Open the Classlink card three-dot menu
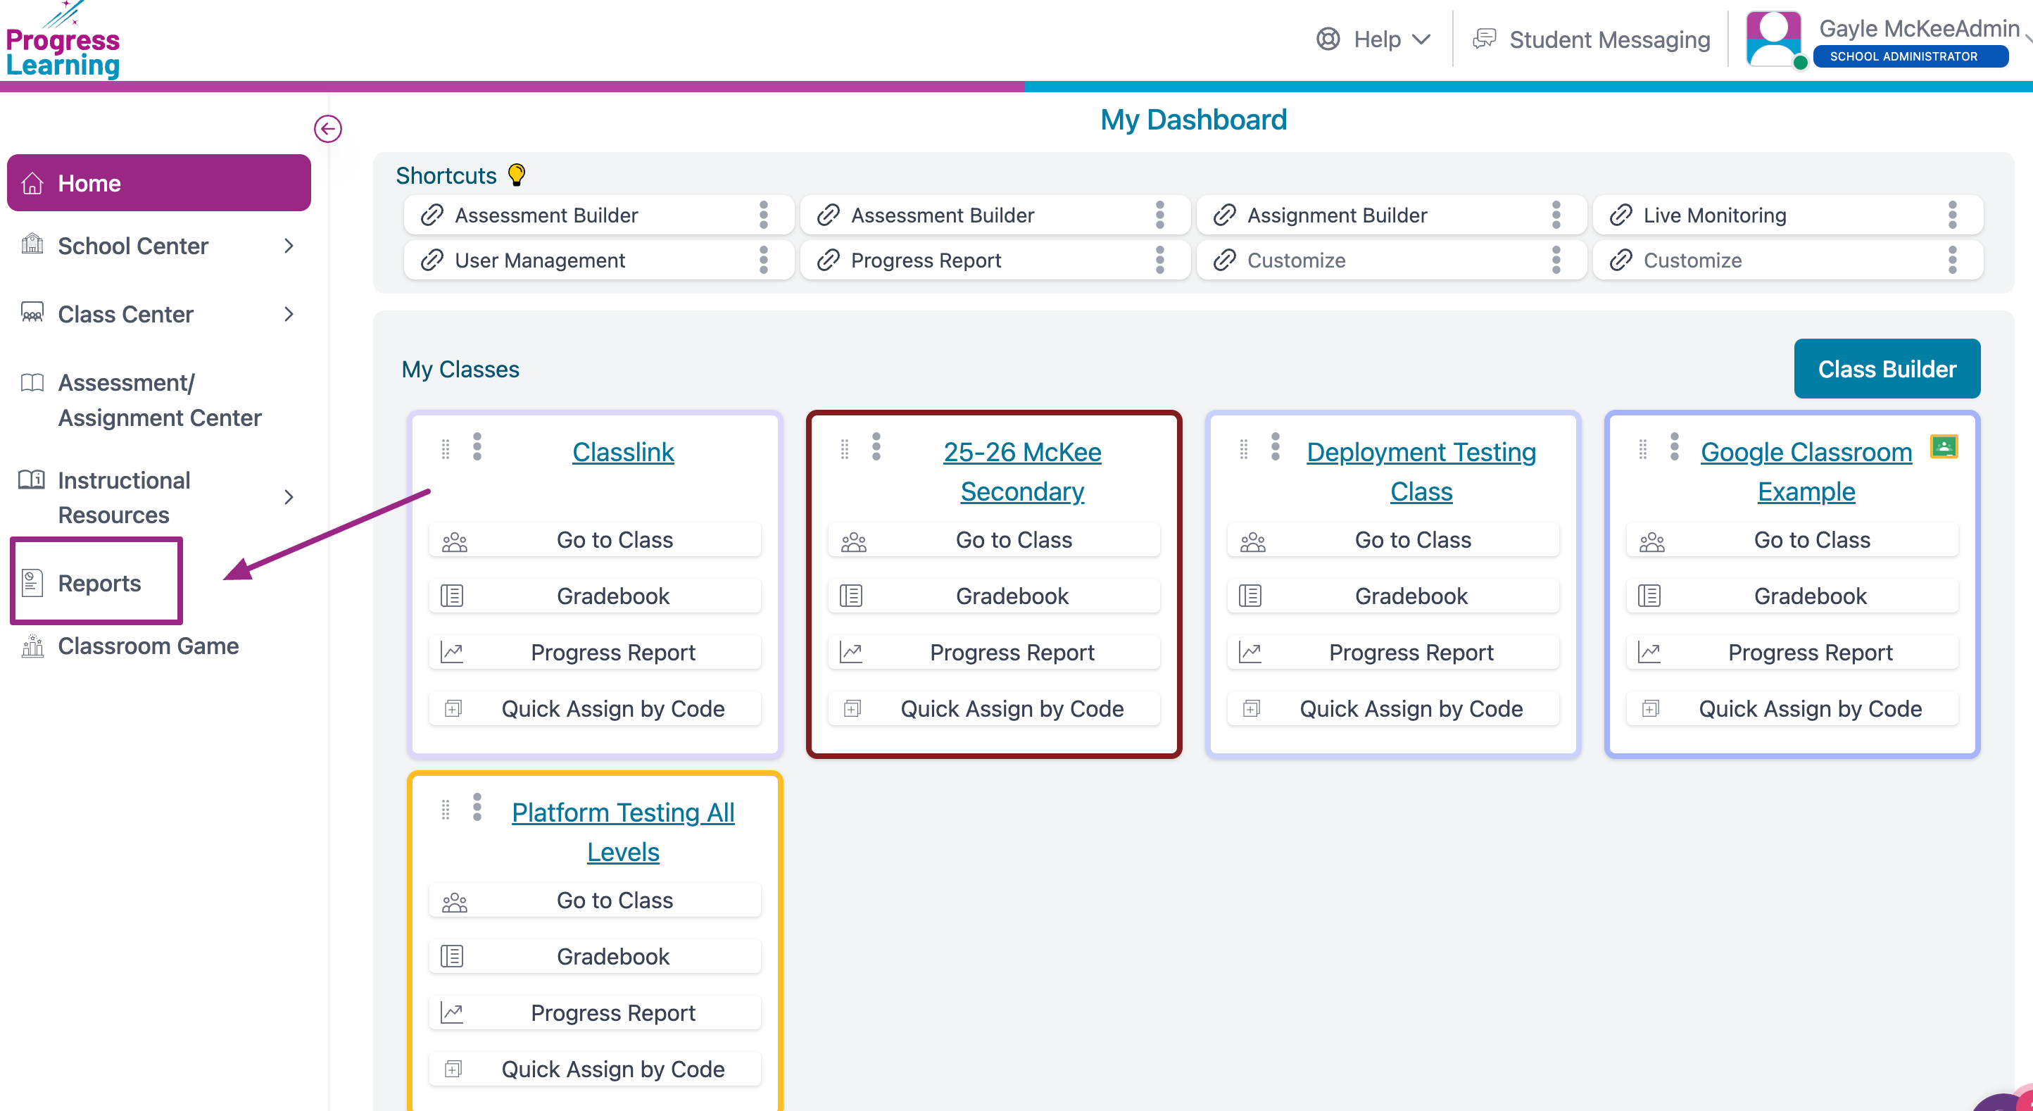Viewport: 2033px width, 1111px height. point(477,446)
